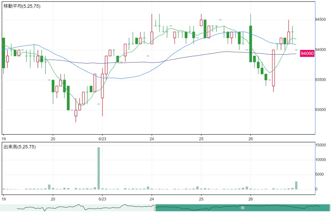Viewport: 331px width, 212px height.
Task: Click the 出来高(5,25,75) volume label
Action: point(20,147)
